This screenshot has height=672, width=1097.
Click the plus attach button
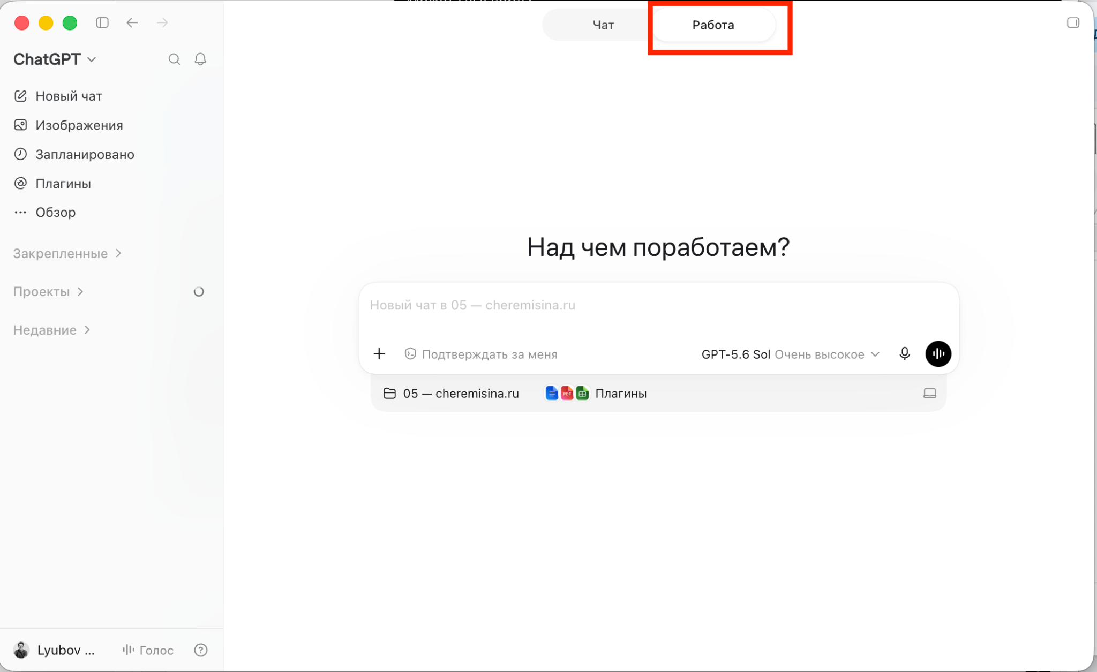coord(379,353)
